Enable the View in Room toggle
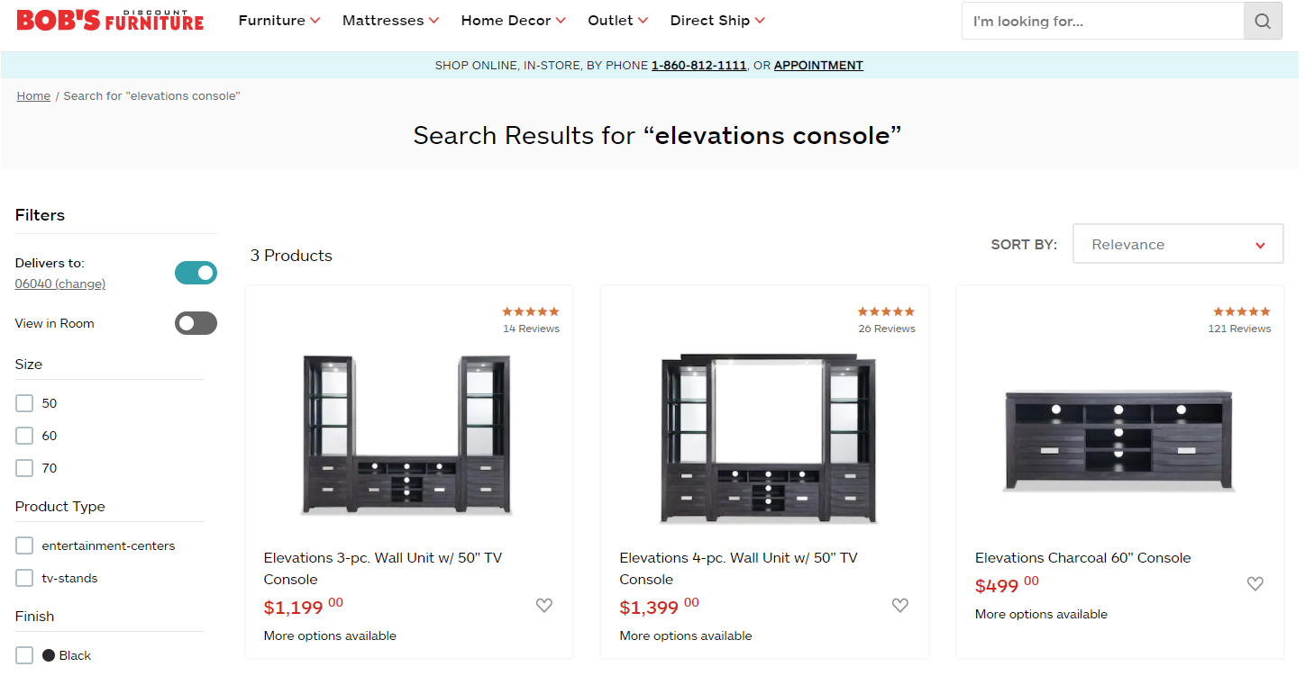This screenshot has width=1305, height=676. click(x=196, y=323)
